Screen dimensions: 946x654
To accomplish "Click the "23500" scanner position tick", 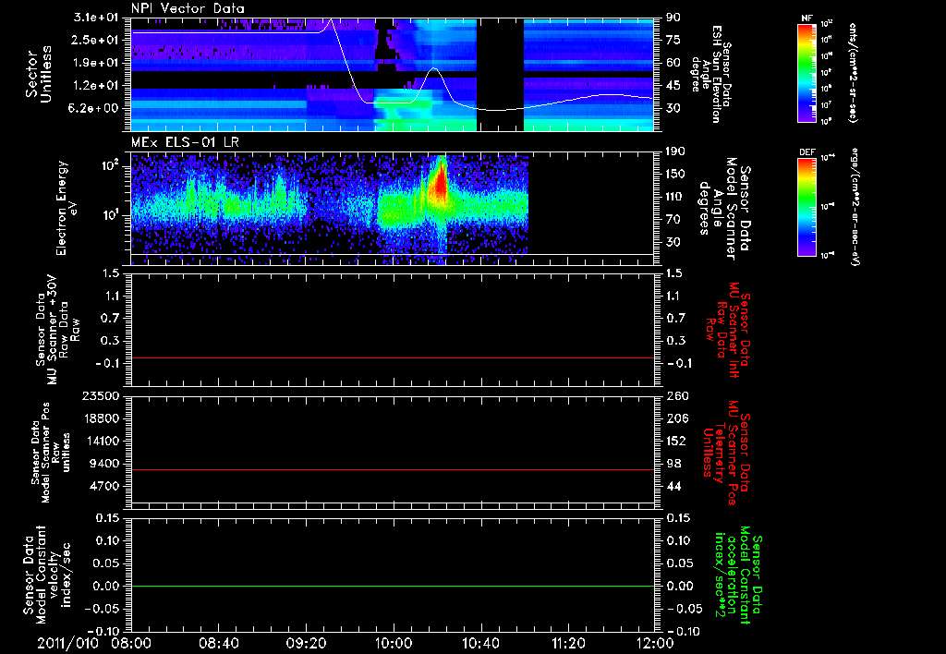I will click(x=102, y=396).
